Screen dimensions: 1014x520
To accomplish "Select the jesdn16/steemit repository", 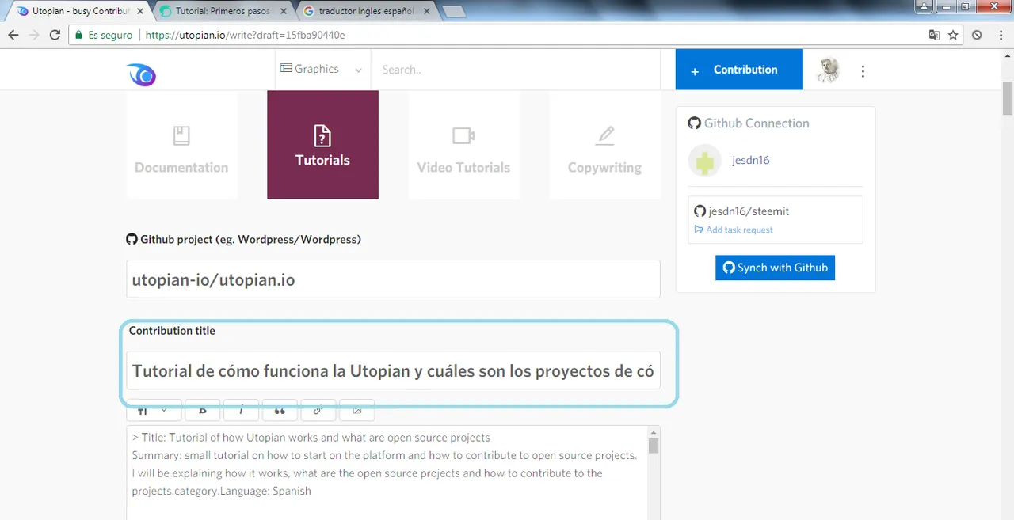I will tap(749, 211).
